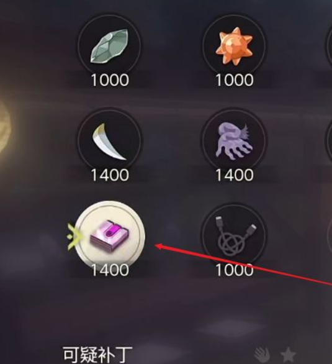The image size is (332, 364).
Task: Click the highlighted purple patch chip item
Action: pyautogui.click(x=110, y=236)
